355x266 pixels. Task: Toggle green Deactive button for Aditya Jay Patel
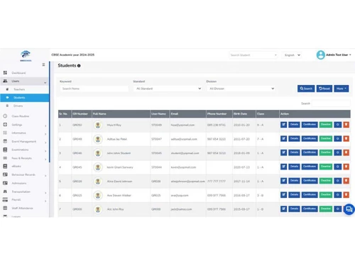point(326,138)
